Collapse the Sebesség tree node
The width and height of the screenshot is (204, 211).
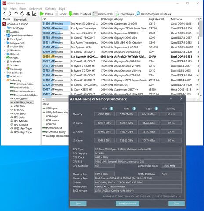pyautogui.click(x=4, y=80)
